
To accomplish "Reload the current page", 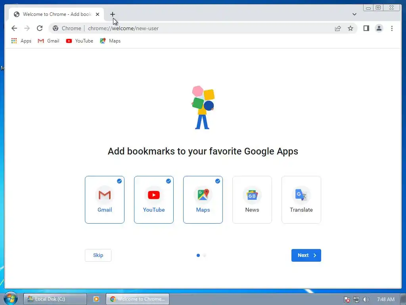I will tap(40, 28).
